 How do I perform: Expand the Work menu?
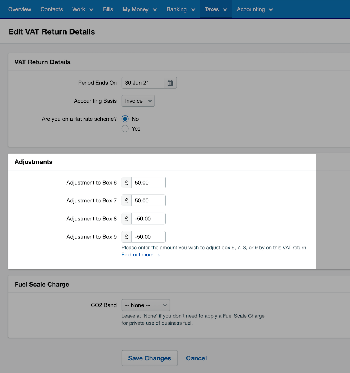[91, 9]
